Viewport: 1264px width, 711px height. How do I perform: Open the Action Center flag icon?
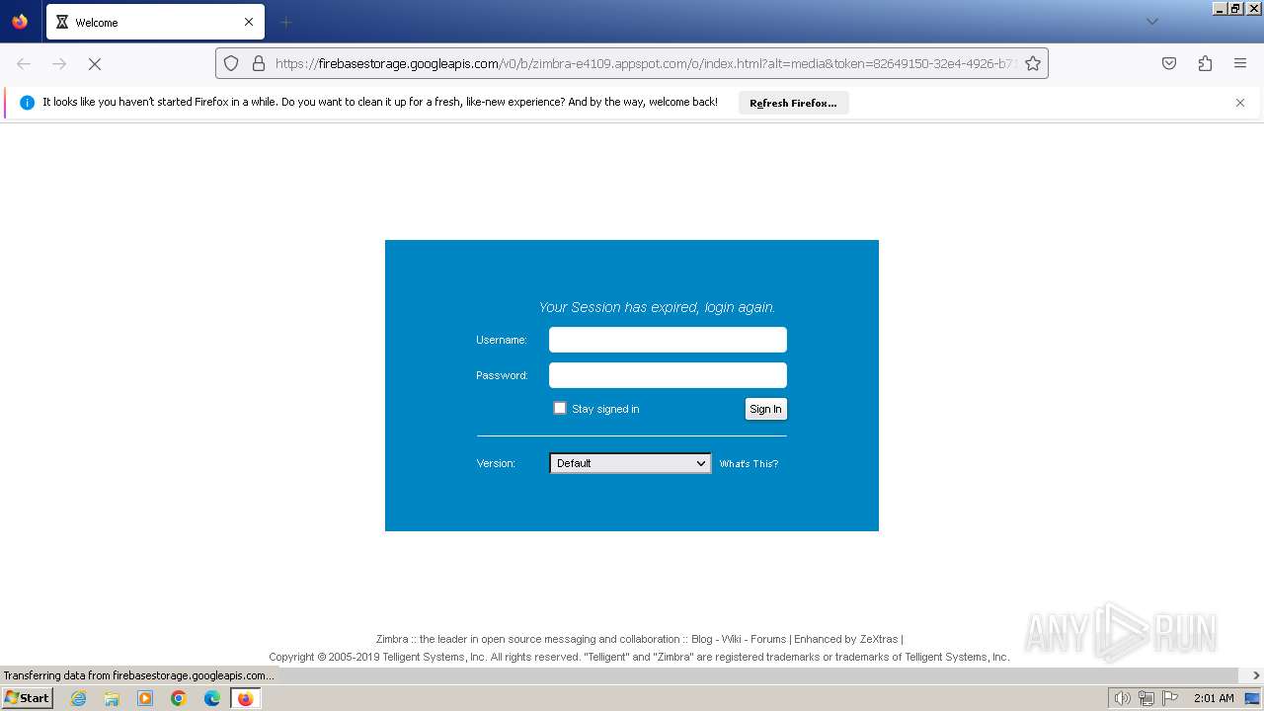1170,698
